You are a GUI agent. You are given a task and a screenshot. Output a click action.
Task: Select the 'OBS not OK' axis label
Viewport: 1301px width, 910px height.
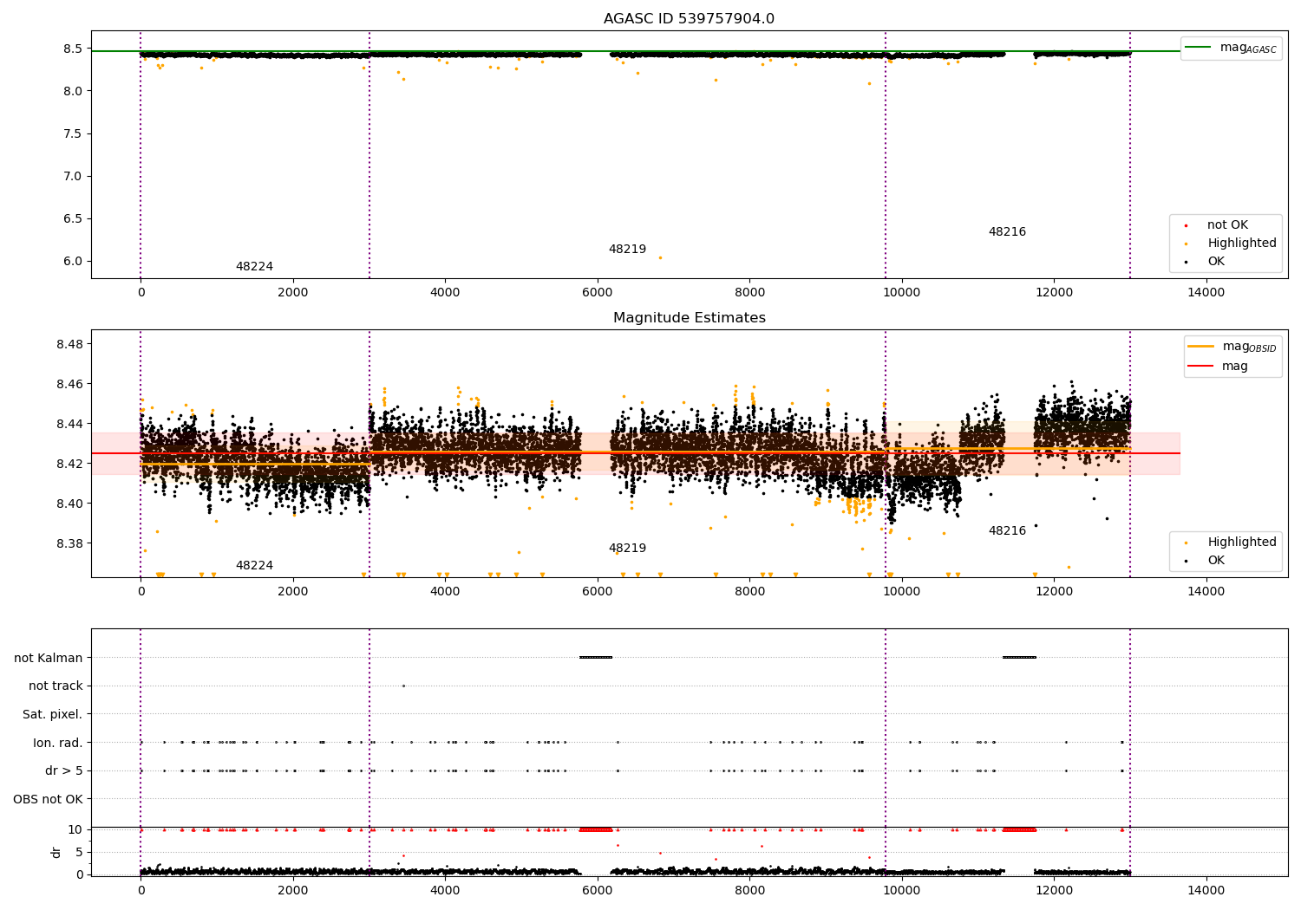tap(49, 799)
